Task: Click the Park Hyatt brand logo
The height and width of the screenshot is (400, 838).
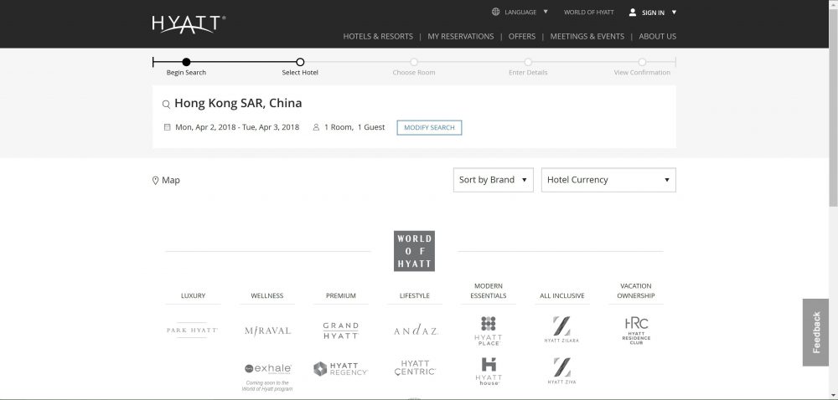Action: click(x=192, y=331)
